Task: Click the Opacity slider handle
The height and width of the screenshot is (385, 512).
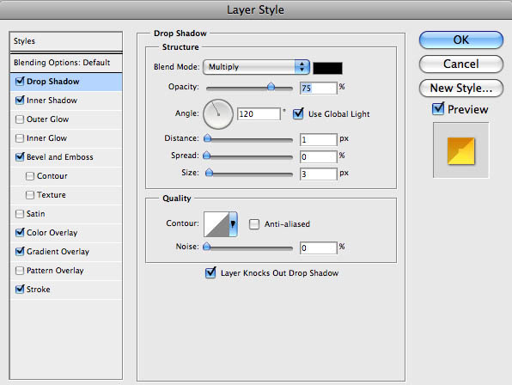Action: pos(271,87)
